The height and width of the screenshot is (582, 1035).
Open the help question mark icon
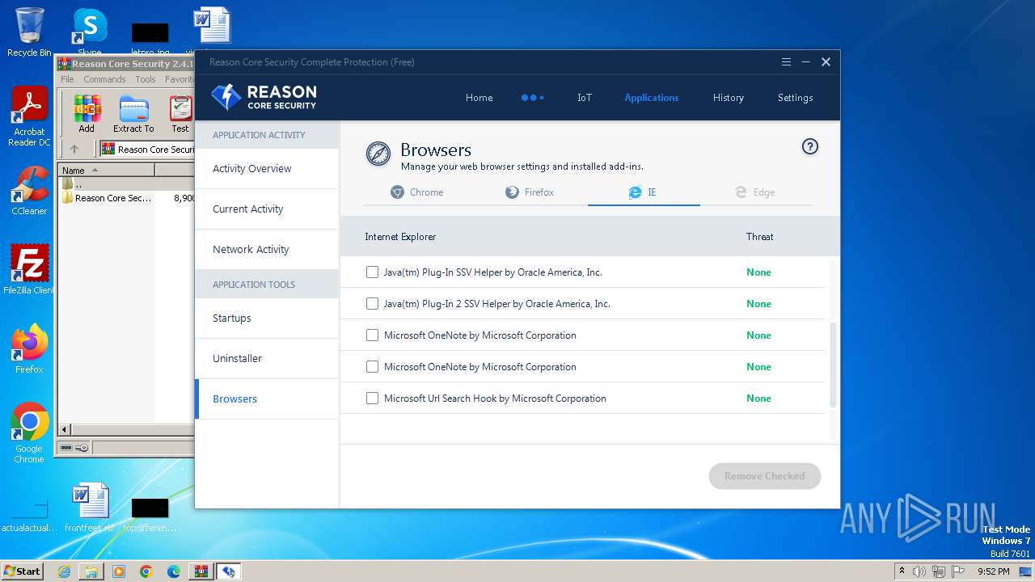(809, 146)
